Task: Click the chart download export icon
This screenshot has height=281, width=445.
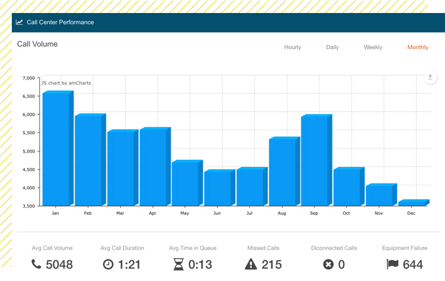Action: coord(430,77)
